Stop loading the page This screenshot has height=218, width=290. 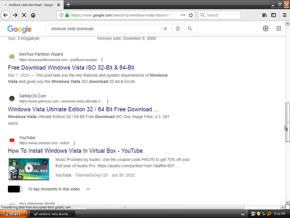(24, 15)
